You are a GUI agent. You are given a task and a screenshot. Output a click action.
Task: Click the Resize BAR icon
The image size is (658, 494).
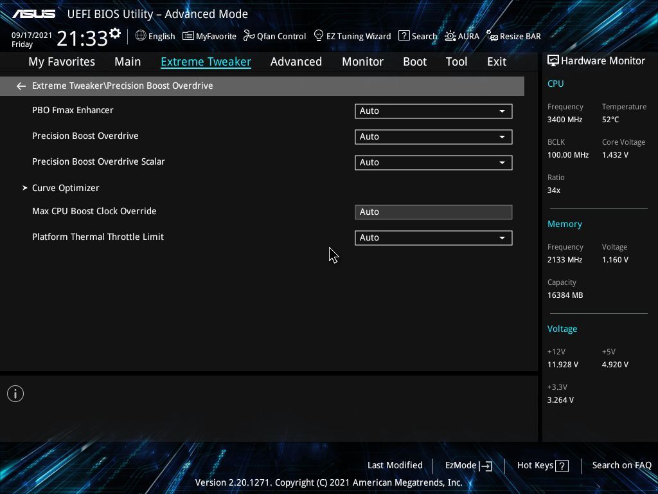(x=492, y=35)
